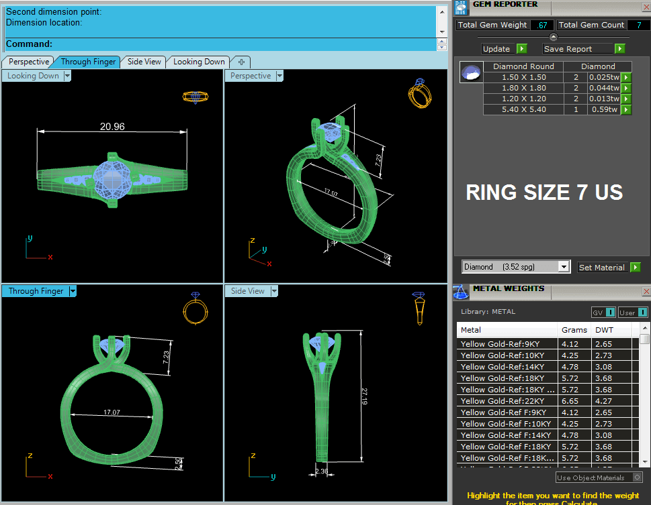Screen dimensions: 651x505
Task: Click the add new viewport tab plus icon
Action: [x=241, y=62]
